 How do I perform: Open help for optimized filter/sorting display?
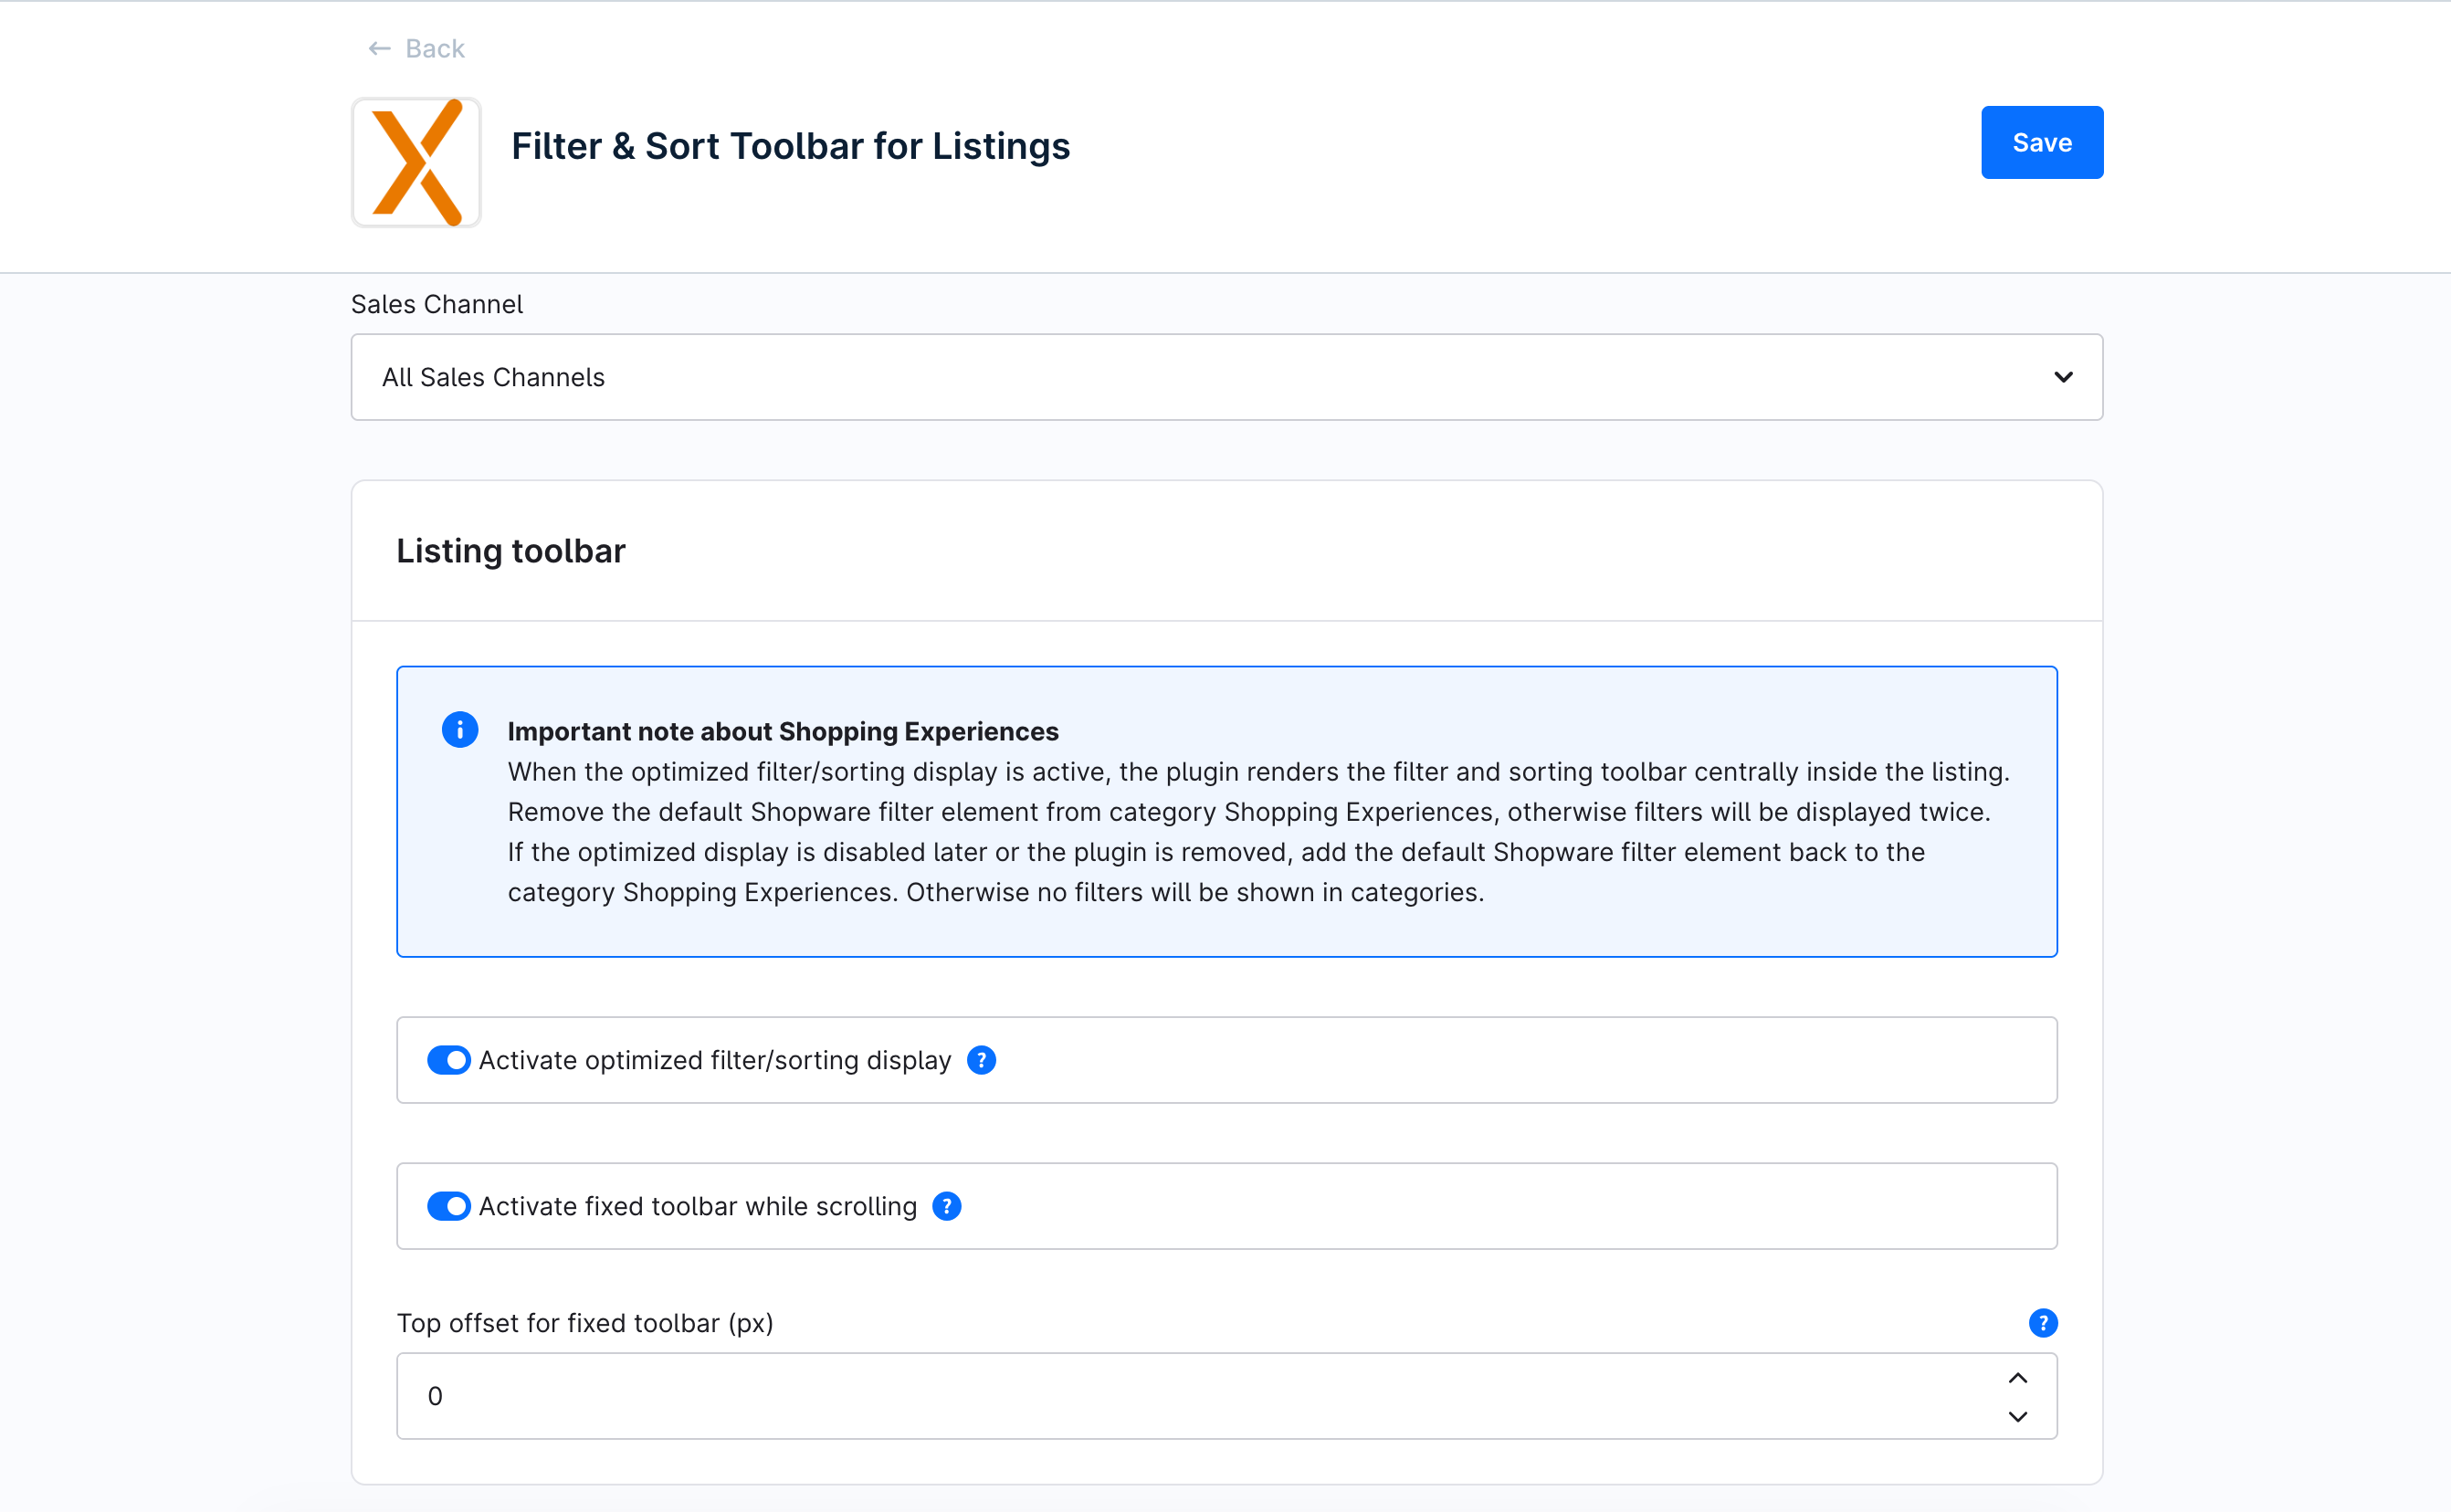981,1060
